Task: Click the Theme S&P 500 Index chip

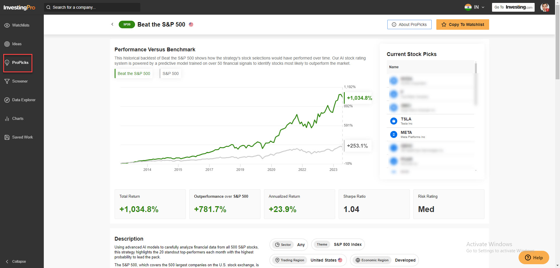Action: point(338,245)
